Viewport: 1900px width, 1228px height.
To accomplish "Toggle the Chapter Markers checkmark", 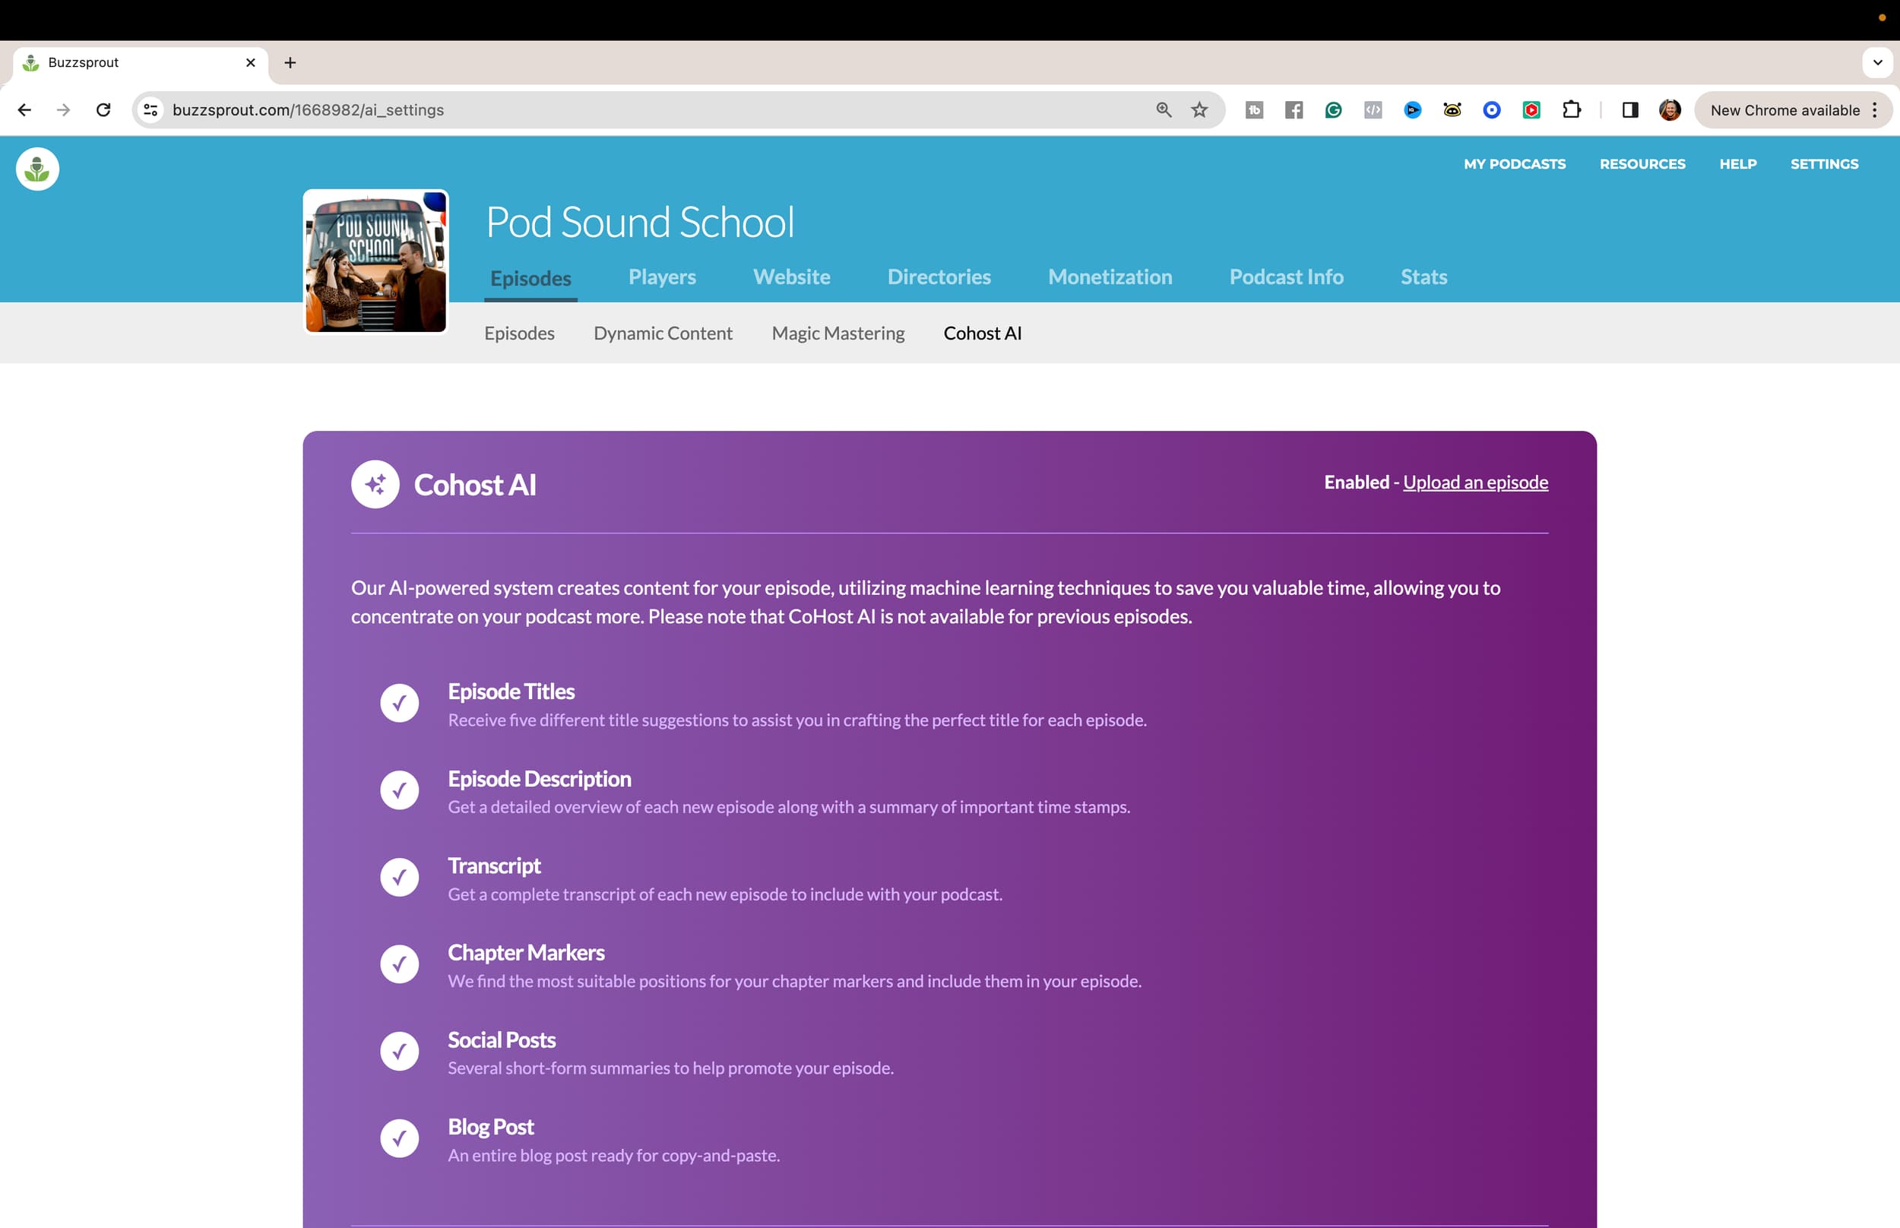I will tap(400, 964).
